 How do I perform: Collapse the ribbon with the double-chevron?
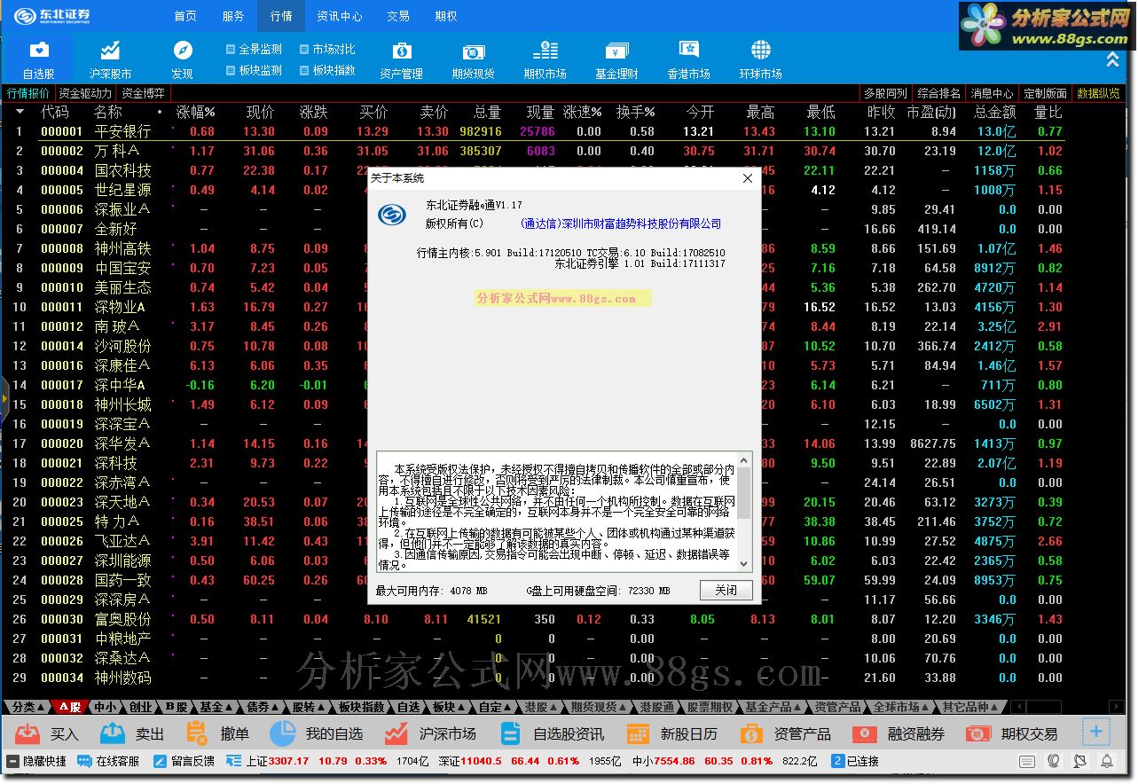(x=1111, y=59)
